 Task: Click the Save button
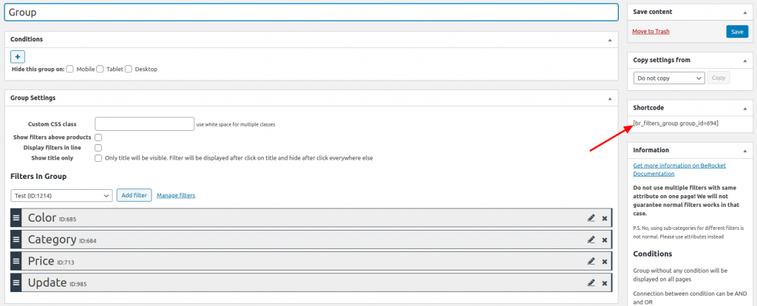736,32
